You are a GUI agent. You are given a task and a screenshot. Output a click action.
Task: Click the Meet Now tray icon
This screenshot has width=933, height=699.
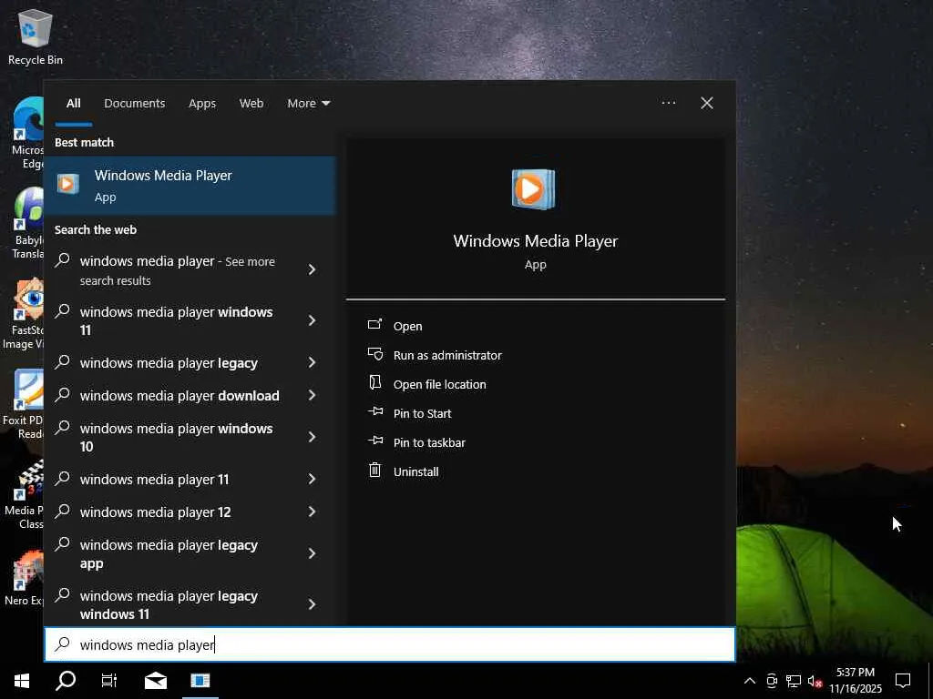(772, 681)
